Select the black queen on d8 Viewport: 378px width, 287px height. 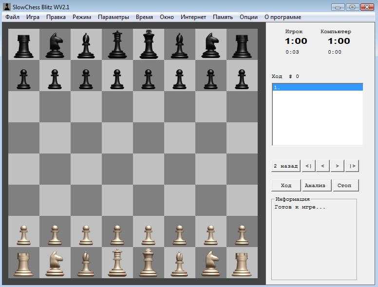coord(117,45)
